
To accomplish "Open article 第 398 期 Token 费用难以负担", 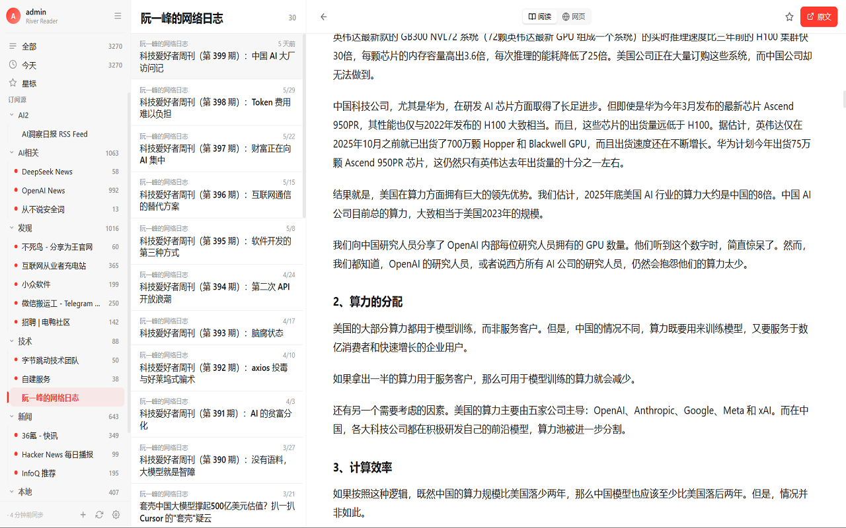I will coord(217,102).
